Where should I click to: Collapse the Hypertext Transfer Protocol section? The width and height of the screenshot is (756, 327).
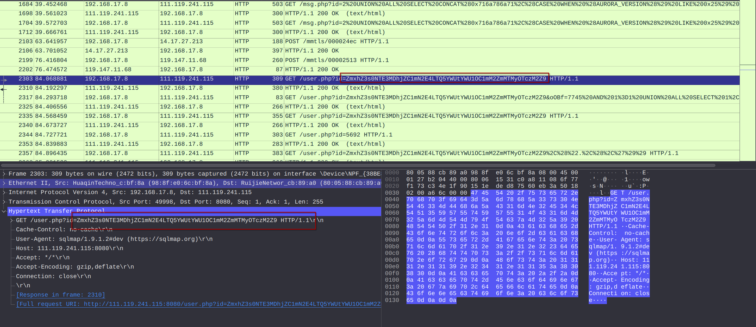click(4, 211)
